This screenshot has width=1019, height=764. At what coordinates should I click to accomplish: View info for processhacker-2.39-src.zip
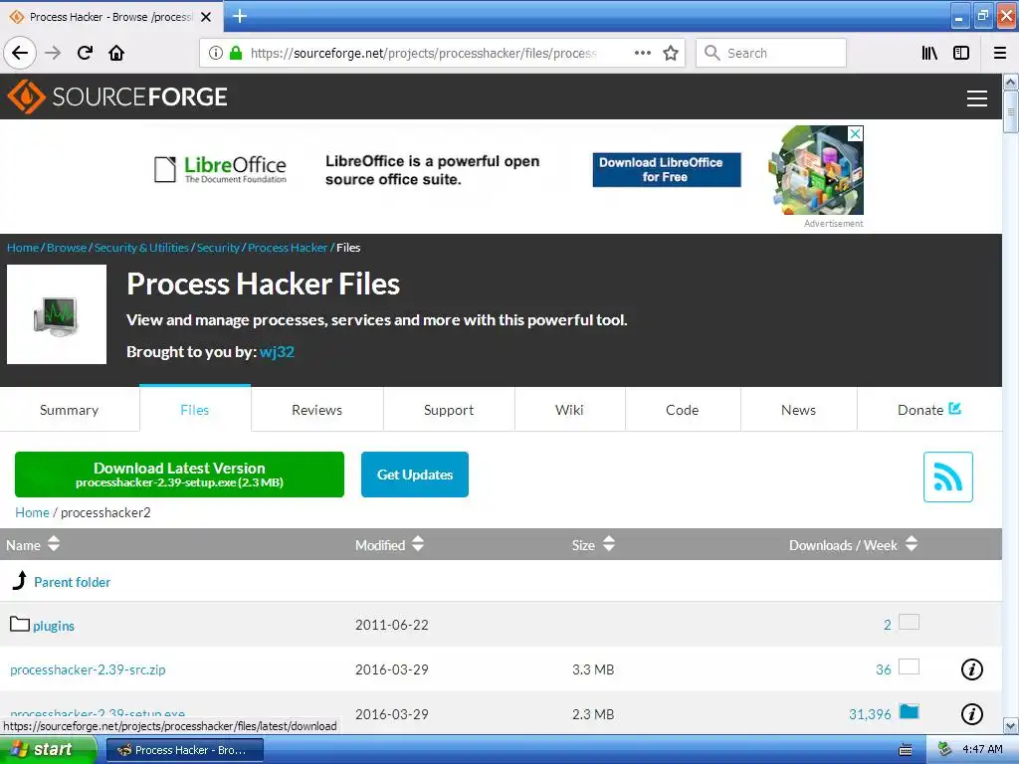pyautogui.click(x=971, y=669)
